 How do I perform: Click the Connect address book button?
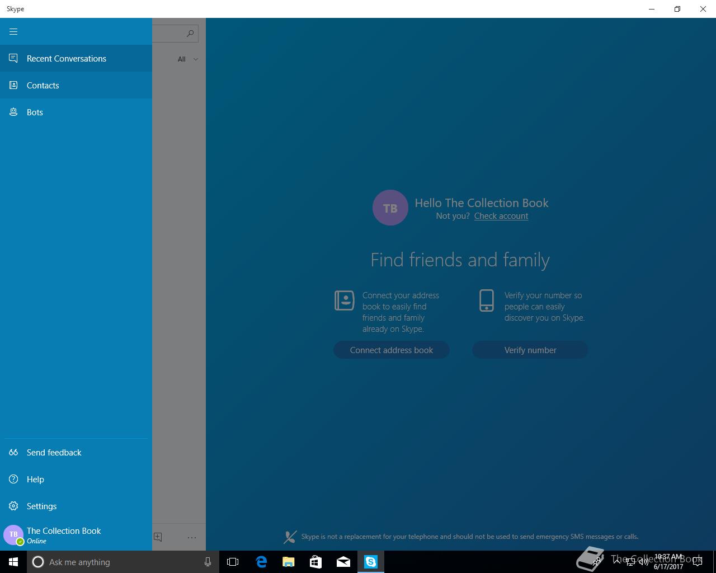[x=392, y=350]
